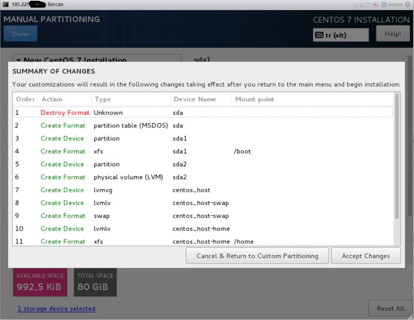Click first window-size icon in title bar
The height and width of the screenshot is (320, 414).
[x=356, y=5]
